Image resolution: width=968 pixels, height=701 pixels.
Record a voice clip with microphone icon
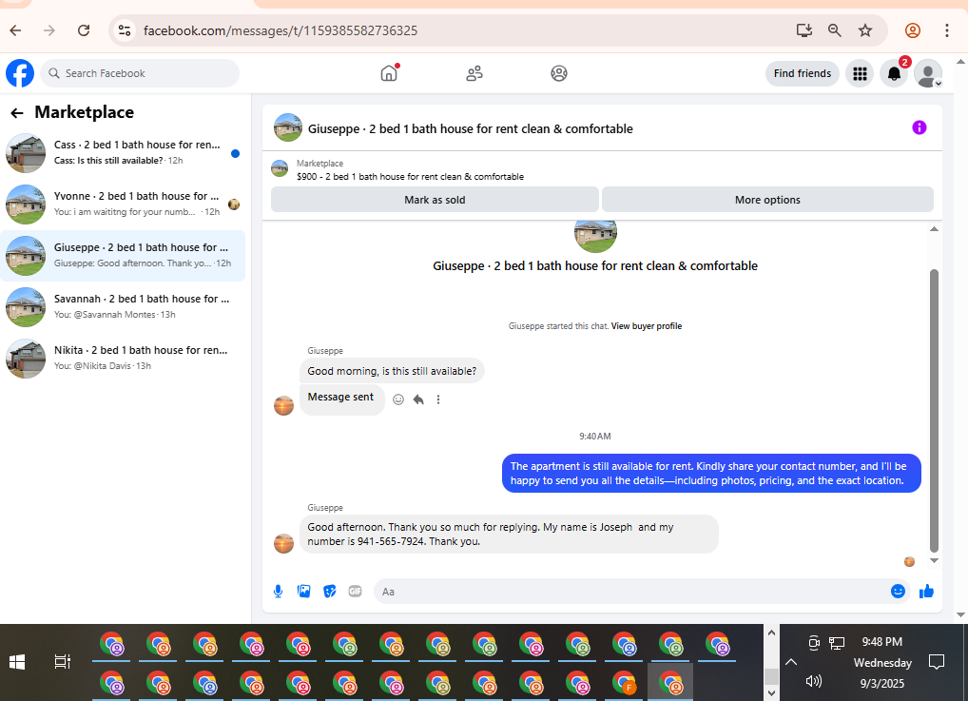pos(278,591)
